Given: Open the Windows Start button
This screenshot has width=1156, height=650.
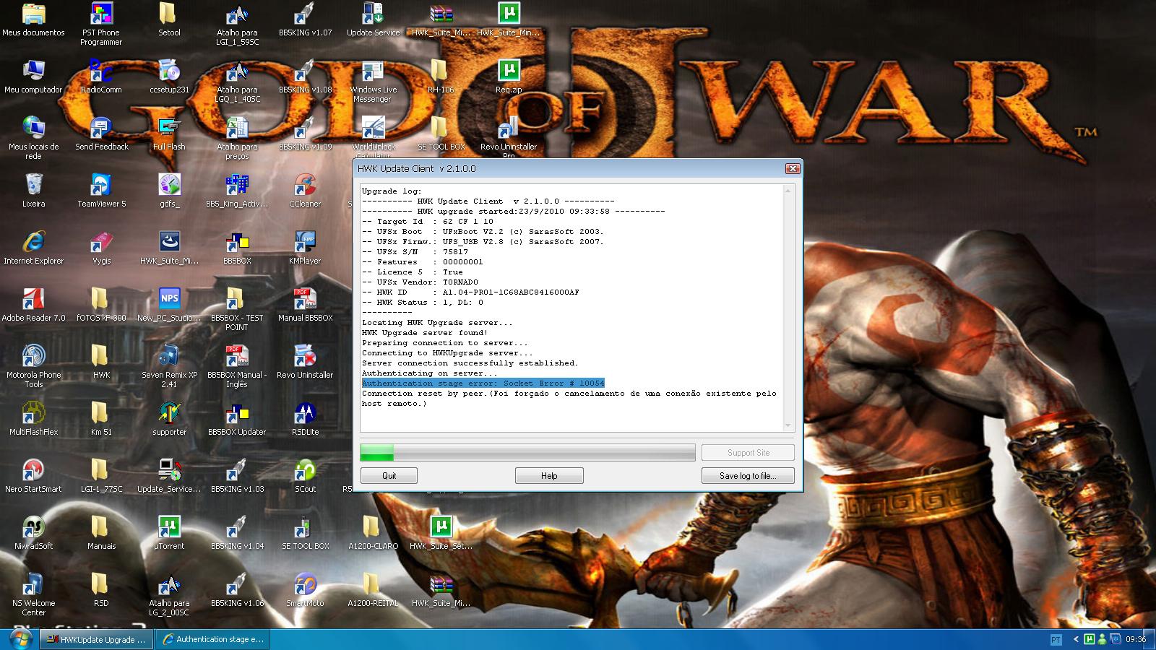Looking at the screenshot, I should click(20, 639).
